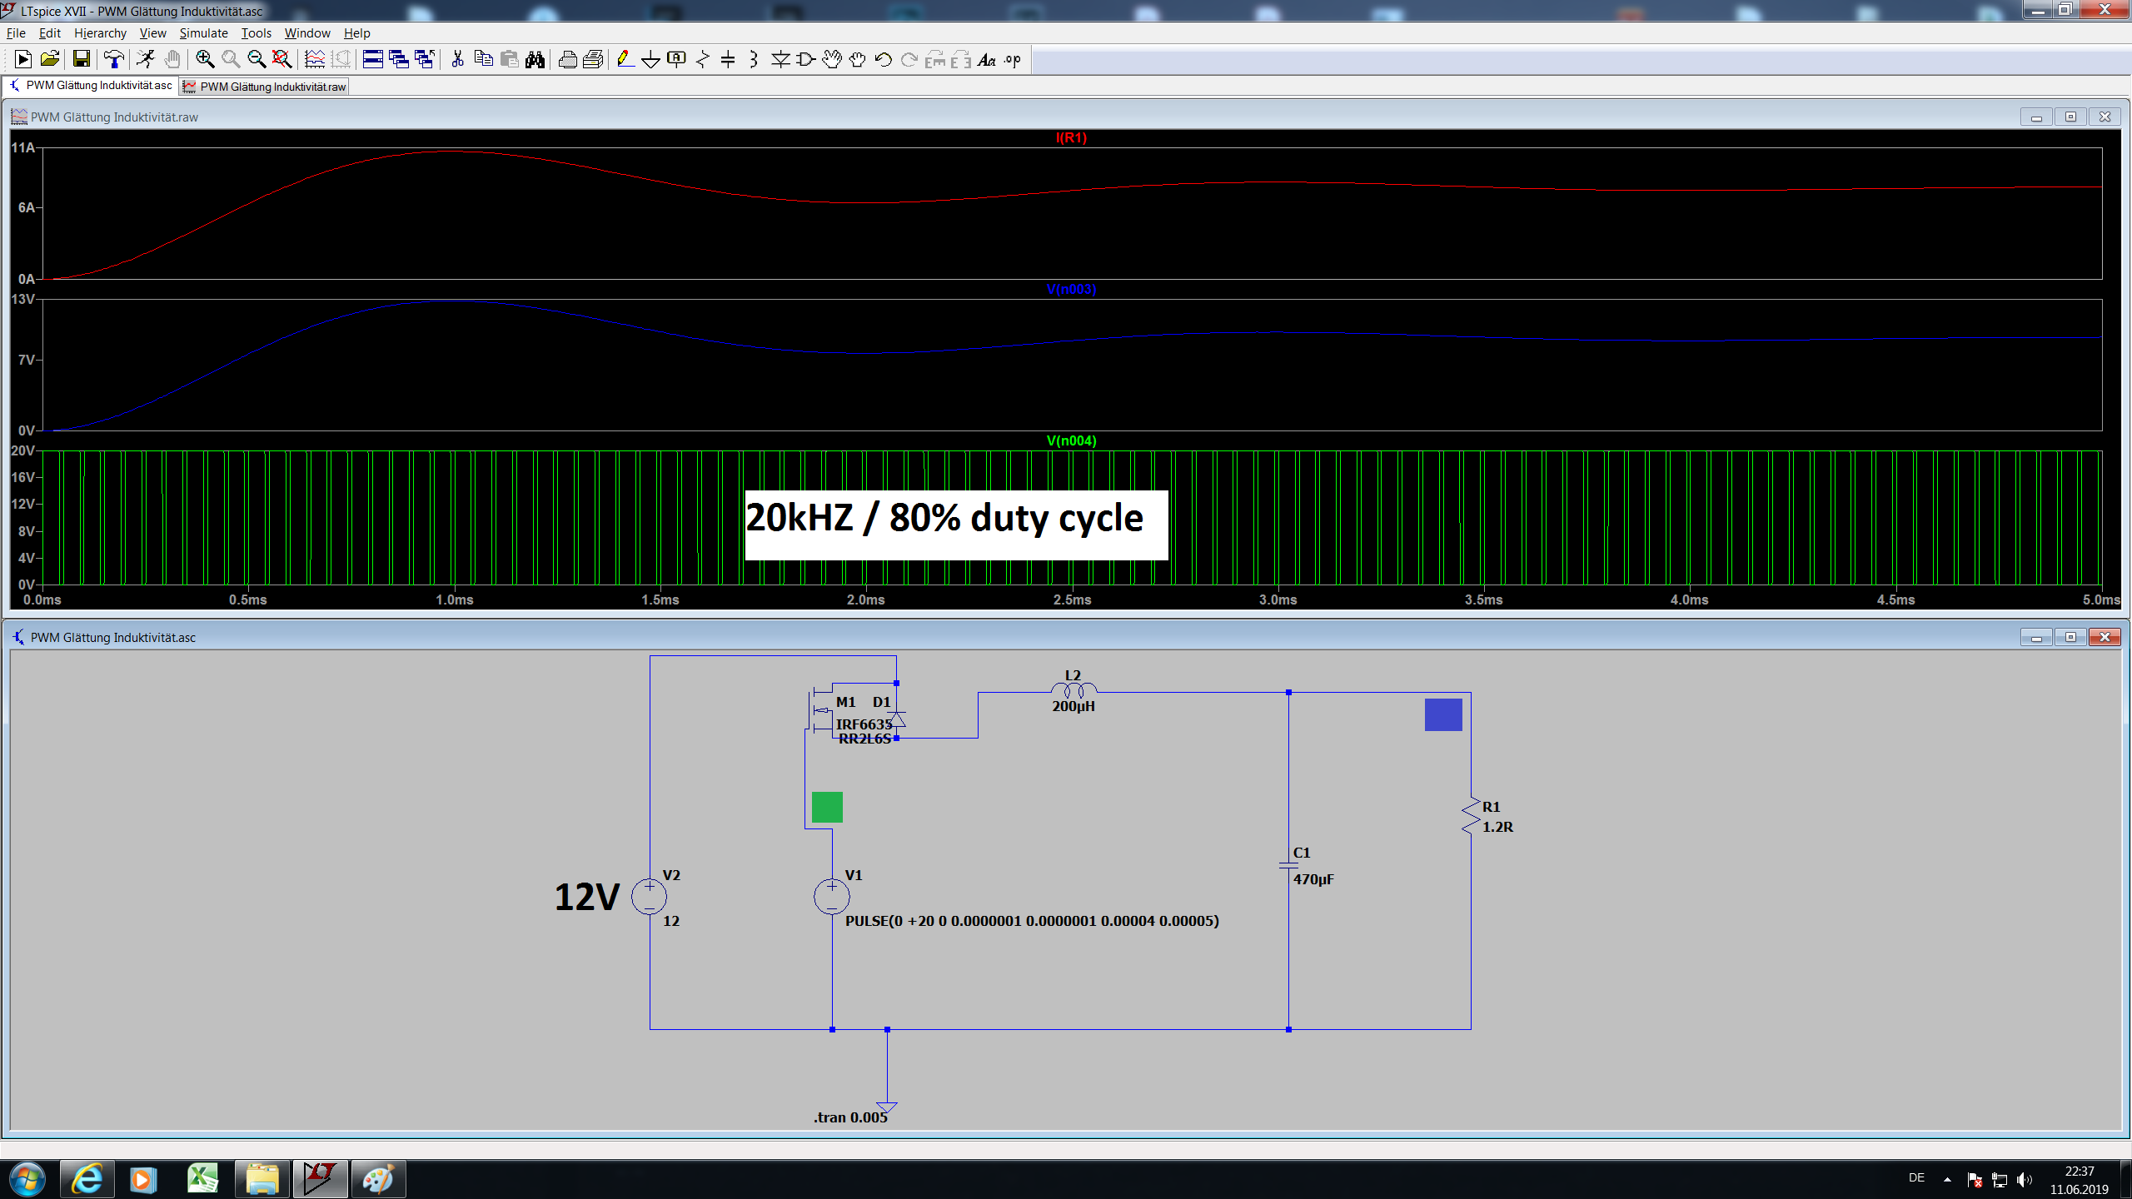2132x1199 pixels.
Task: Select the Label Net tool
Action: pos(677,59)
